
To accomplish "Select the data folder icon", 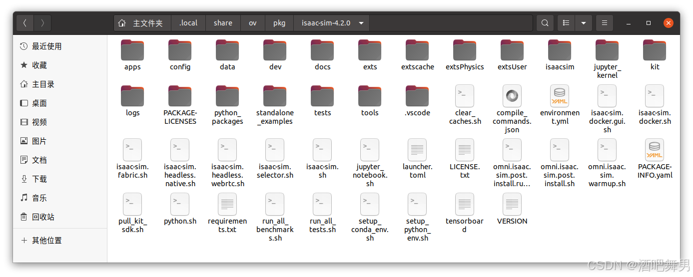I will (227, 50).
